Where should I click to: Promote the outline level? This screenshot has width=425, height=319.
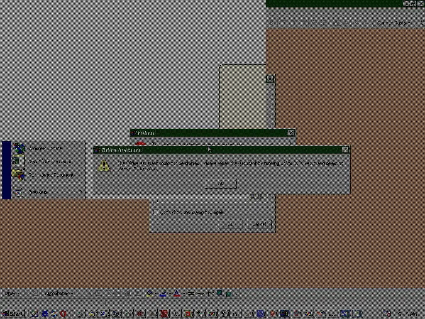(357, 23)
